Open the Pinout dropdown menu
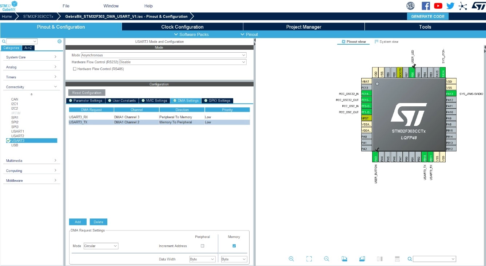Image resolution: width=486 pixels, height=266 pixels. pyautogui.click(x=249, y=34)
